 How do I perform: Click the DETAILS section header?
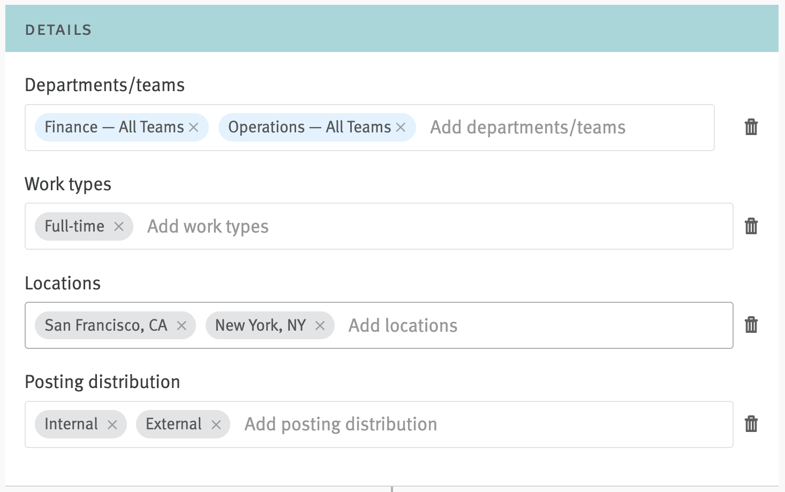(x=58, y=30)
